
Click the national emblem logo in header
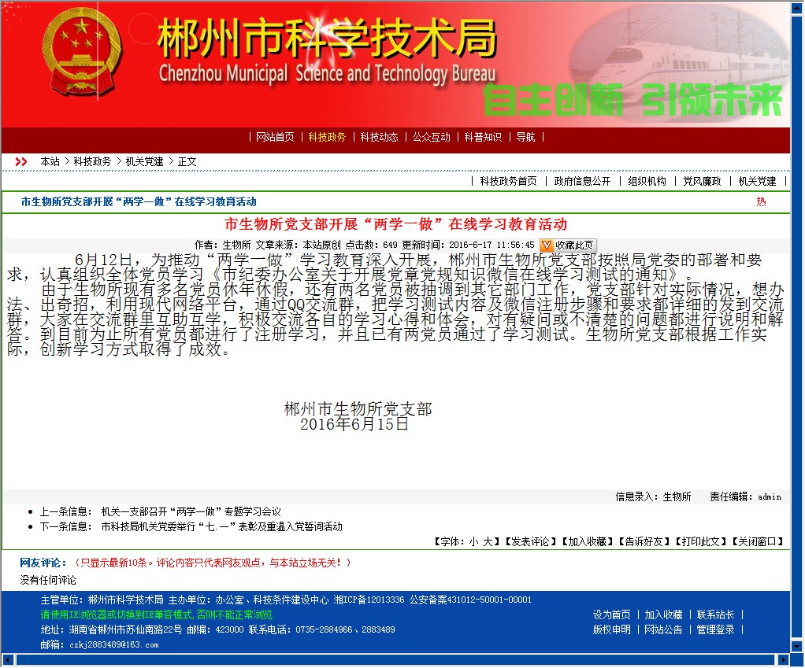coord(82,51)
